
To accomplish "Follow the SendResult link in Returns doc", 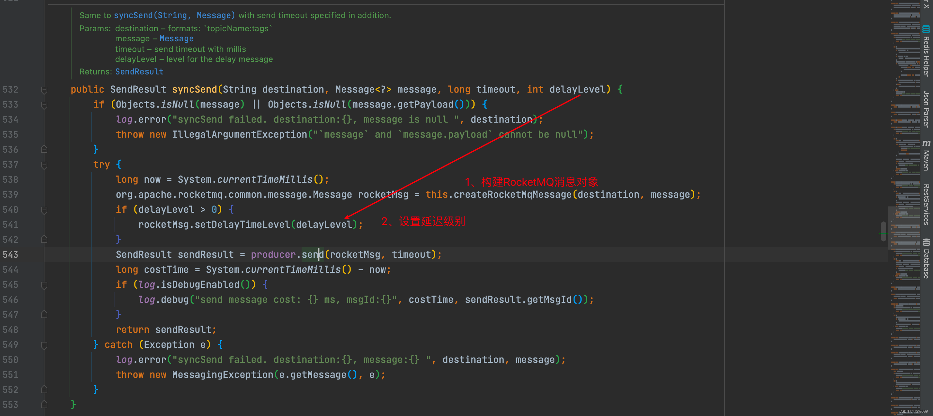I will [139, 72].
